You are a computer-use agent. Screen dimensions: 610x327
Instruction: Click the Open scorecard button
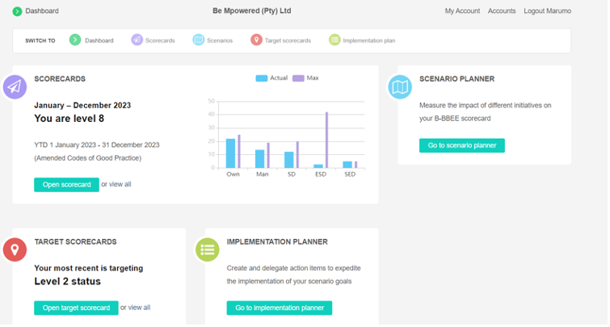click(x=66, y=185)
